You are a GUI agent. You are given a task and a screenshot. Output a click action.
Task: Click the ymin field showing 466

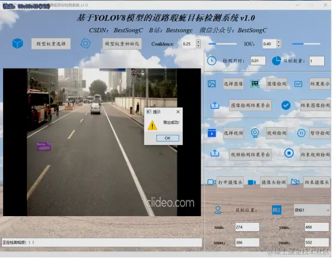click(x=317, y=227)
